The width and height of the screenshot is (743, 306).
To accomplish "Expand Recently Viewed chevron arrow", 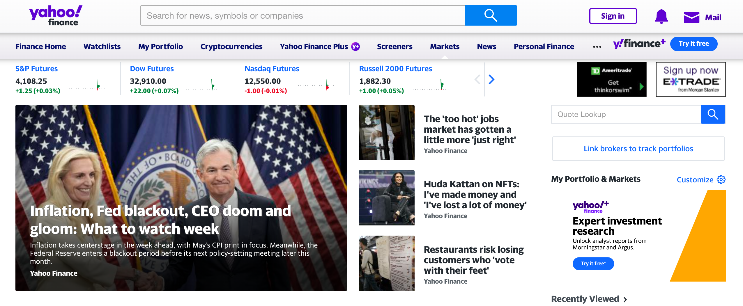I will (x=625, y=299).
